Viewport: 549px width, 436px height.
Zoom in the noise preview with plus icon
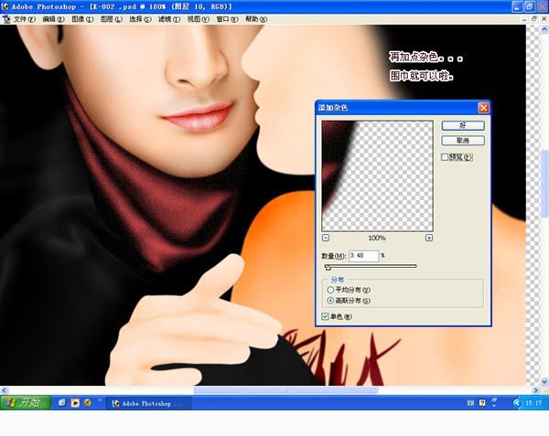point(429,238)
